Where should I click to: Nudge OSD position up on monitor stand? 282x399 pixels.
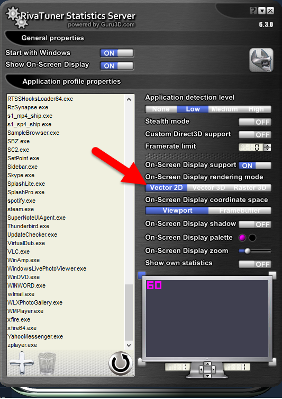click(207, 364)
